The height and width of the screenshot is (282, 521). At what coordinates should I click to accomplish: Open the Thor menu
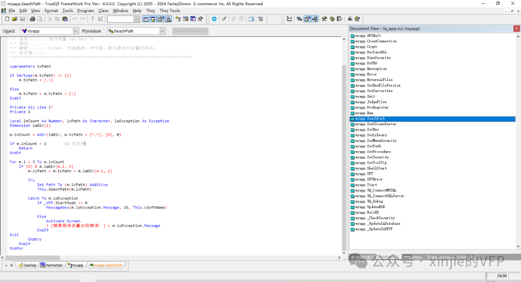151,11
